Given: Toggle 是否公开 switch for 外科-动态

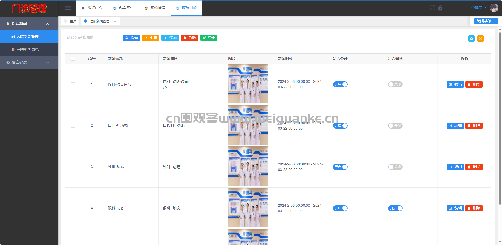Looking at the screenshot, I should tap(340, 167).
